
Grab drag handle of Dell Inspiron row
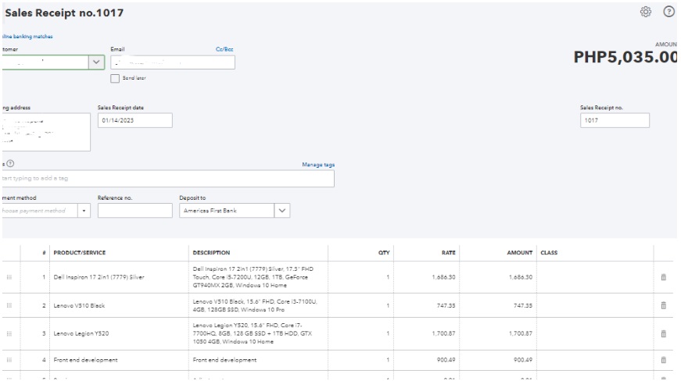9,277
